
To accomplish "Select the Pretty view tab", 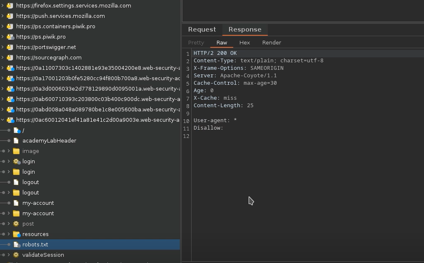I will coord(196,42).
